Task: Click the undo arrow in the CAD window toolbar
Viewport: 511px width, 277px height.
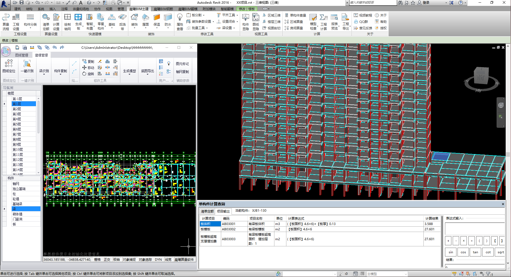Action: (x=55, y=47)
